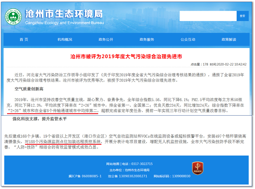
Task: Click the search text input box
Action: 208,16
